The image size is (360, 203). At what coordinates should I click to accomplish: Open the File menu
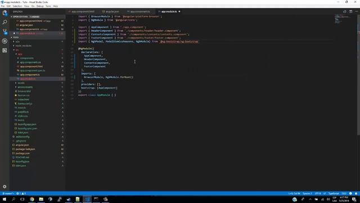(3, 6)
